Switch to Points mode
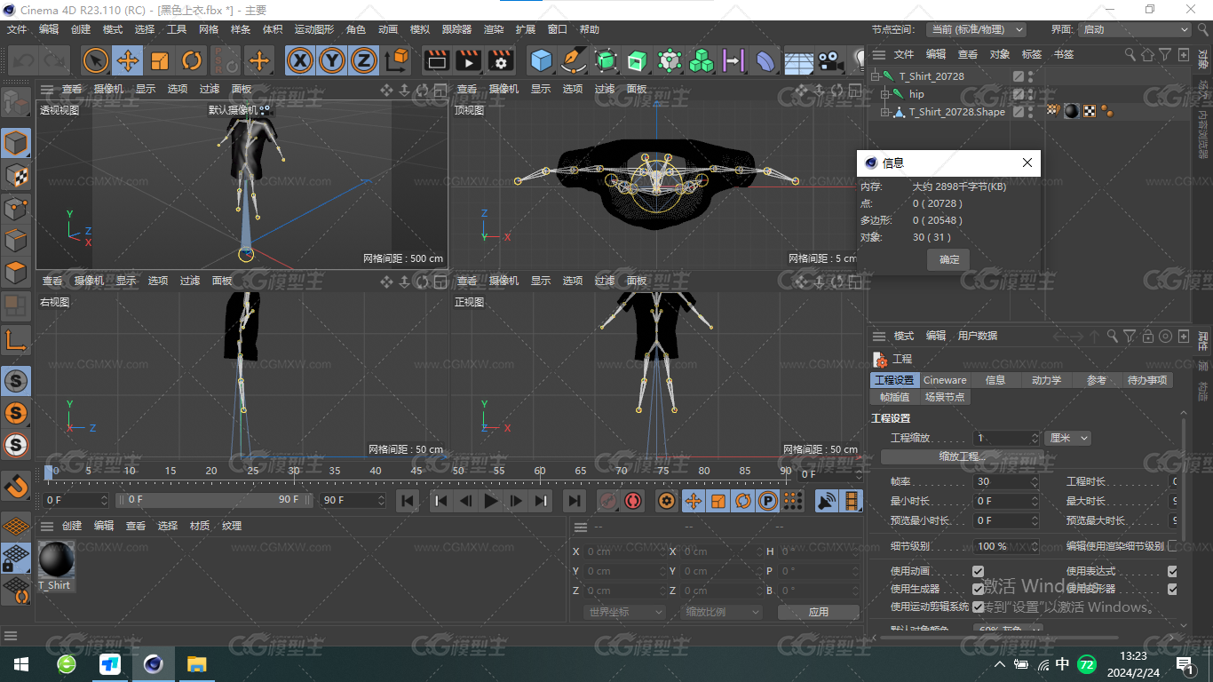 (x=16, y=208)
